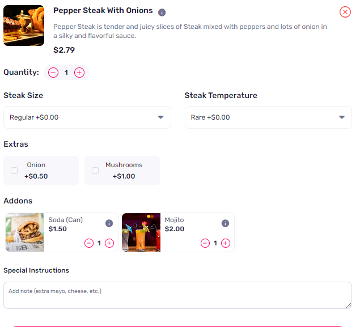The image size is (360, 327).
Task: Click the Soda (Can) addon image
Action: (x=25, y=232)
